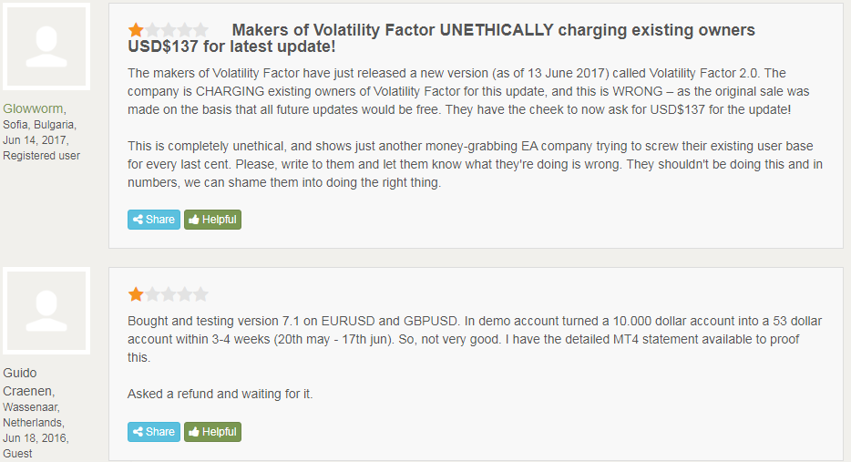
Task: Click the Registered user label
Action: [41, 156]
